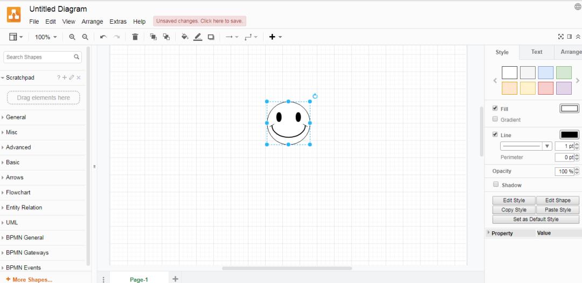The image size is (582, 283).
Task: Open the view layout dropdown
Action: click(x=16, y=37)
